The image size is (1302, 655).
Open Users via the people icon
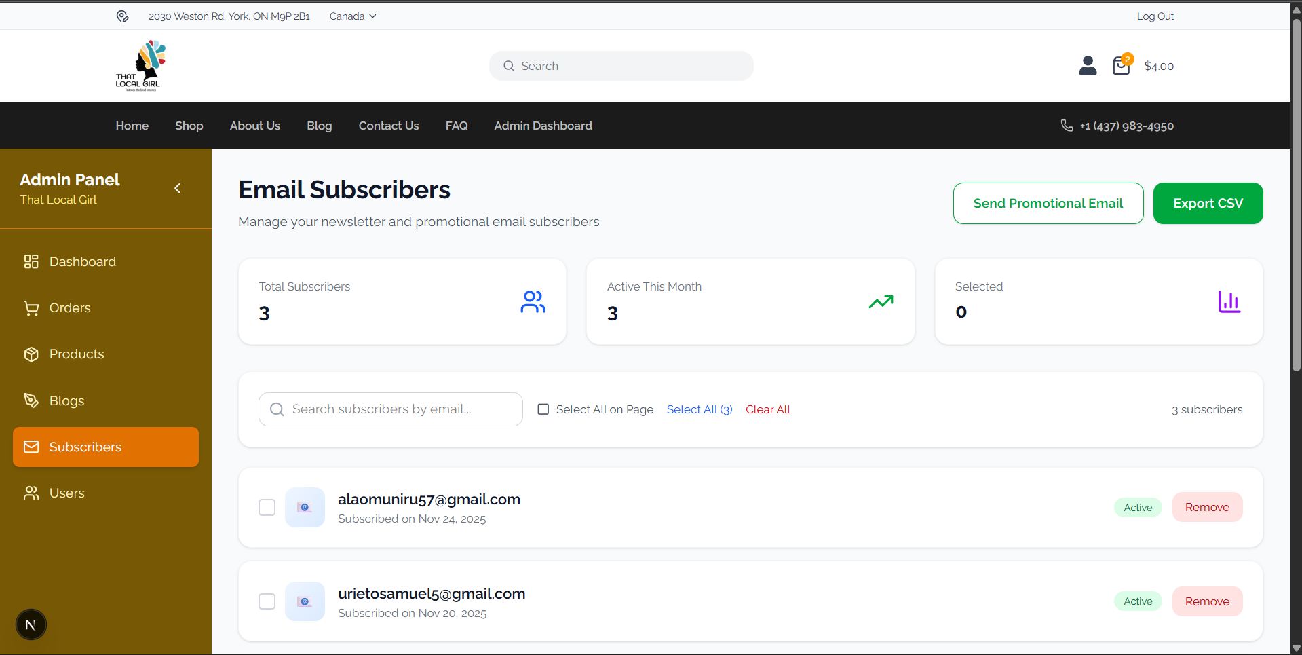[31, 493]
